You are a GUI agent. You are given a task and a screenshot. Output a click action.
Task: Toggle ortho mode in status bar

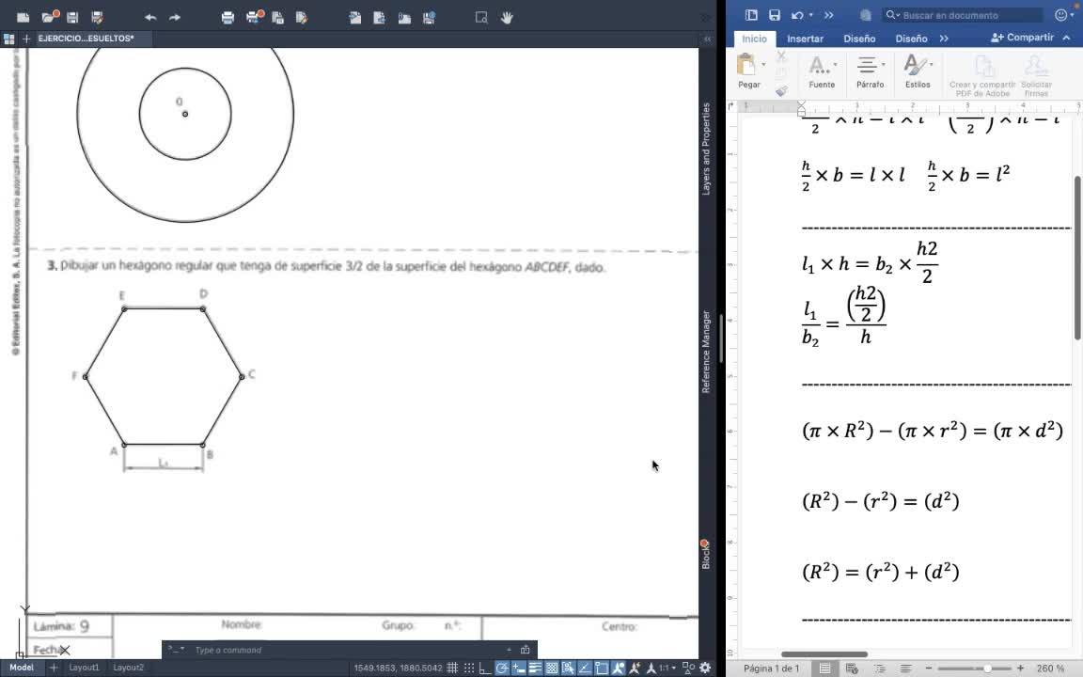(x=485, y=668)
